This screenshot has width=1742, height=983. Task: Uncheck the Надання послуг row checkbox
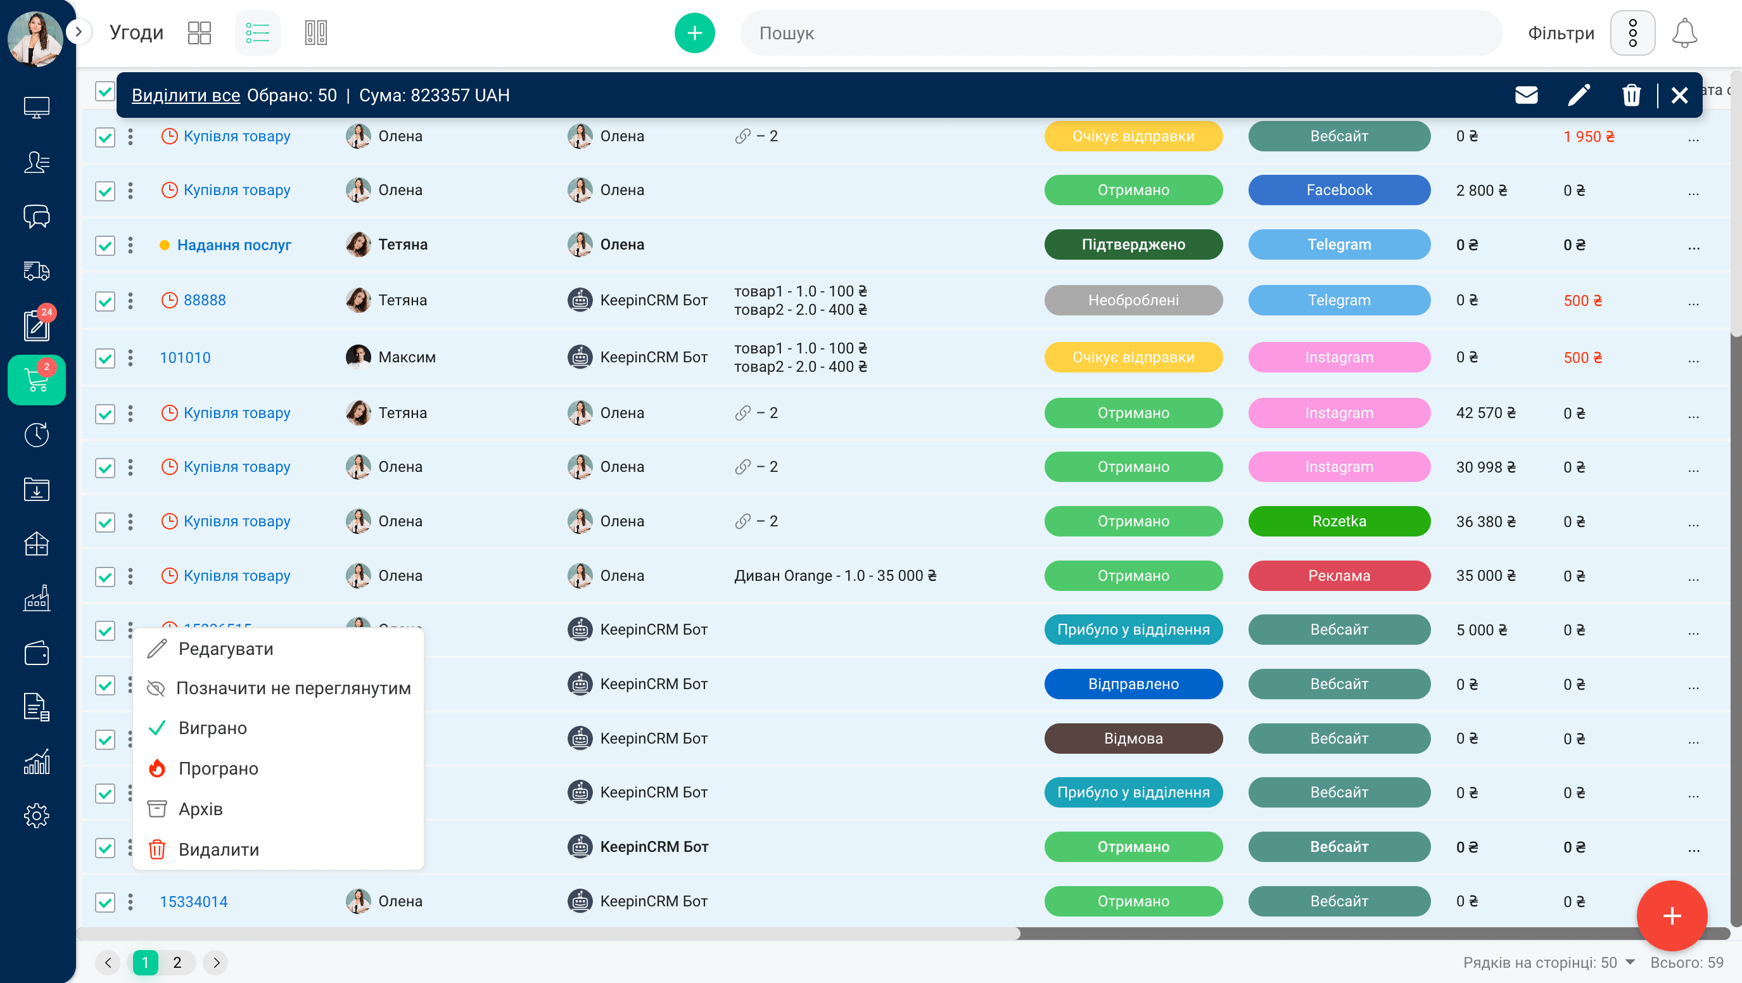[x=105, y=245]
